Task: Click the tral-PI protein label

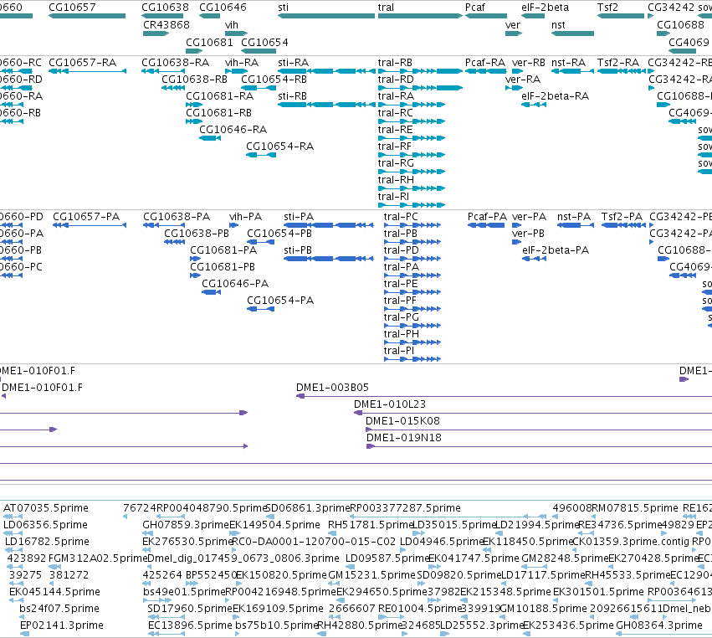Action: [399, 350]
